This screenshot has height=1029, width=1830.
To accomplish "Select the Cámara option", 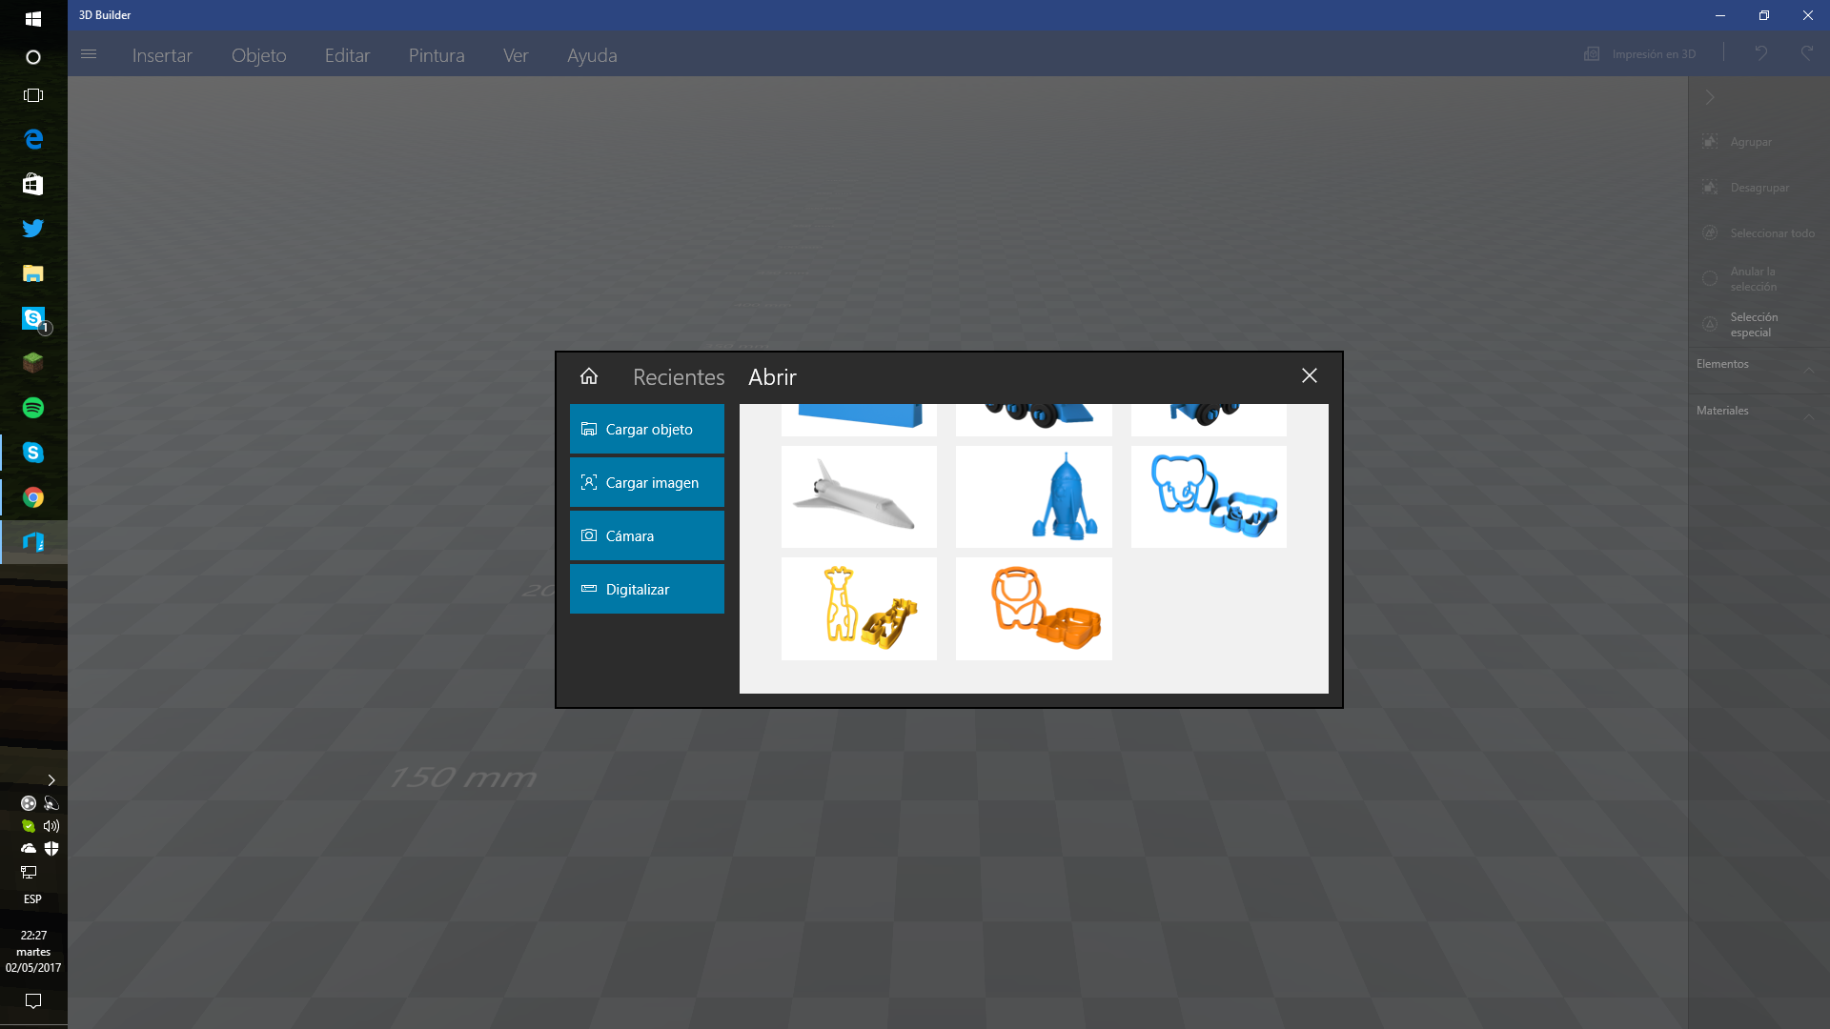I will click(647, 536).
